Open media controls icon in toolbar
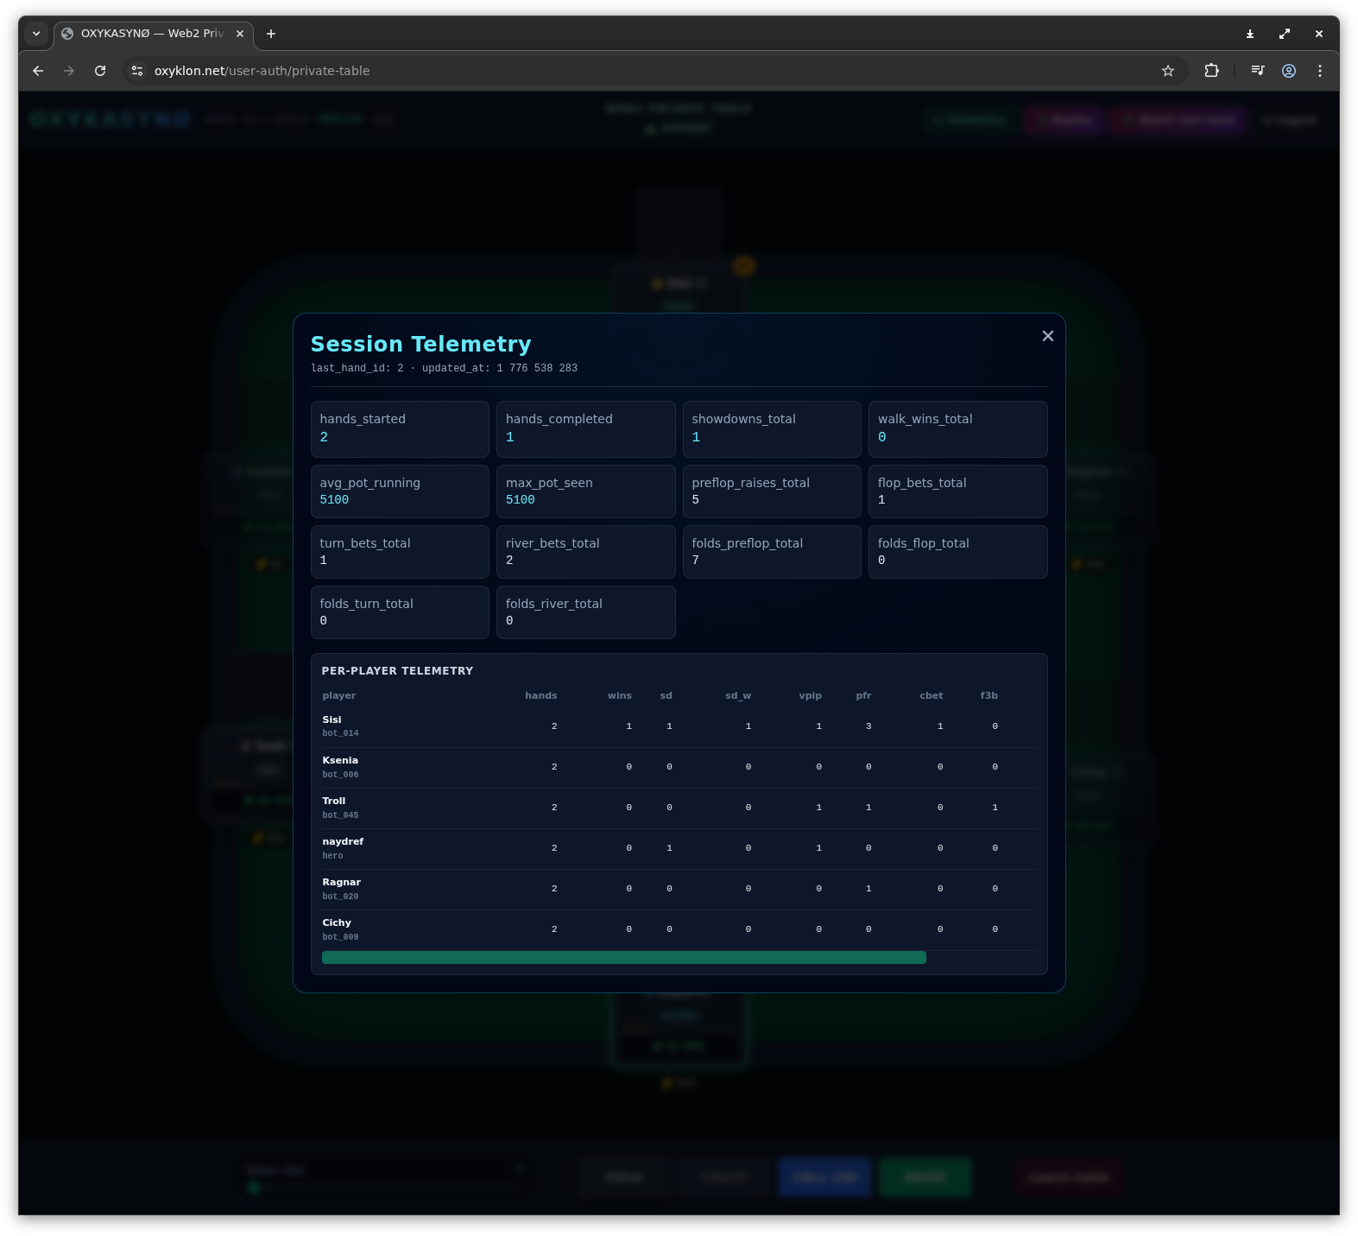 pyautogui.click(x=1258, y=71)
